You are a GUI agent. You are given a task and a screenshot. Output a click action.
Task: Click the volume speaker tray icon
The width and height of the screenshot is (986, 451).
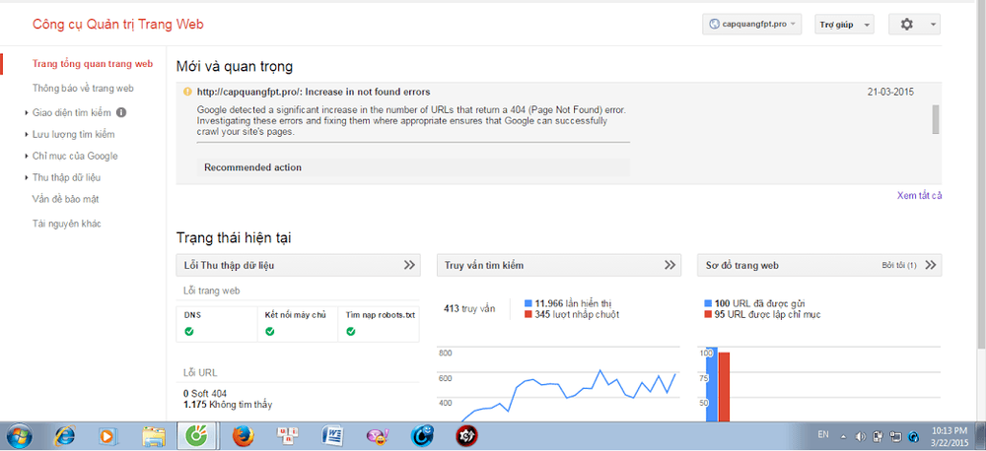860,436
